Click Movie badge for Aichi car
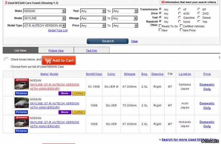The image size is (221, 144). 65,112
